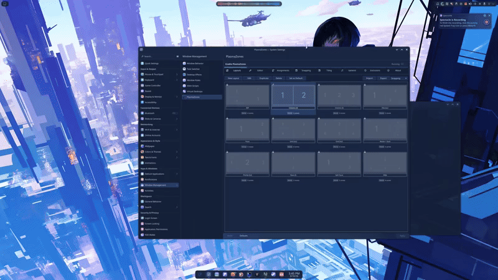
Task: Switch to the Tiling tab
Action: (326, 70)
